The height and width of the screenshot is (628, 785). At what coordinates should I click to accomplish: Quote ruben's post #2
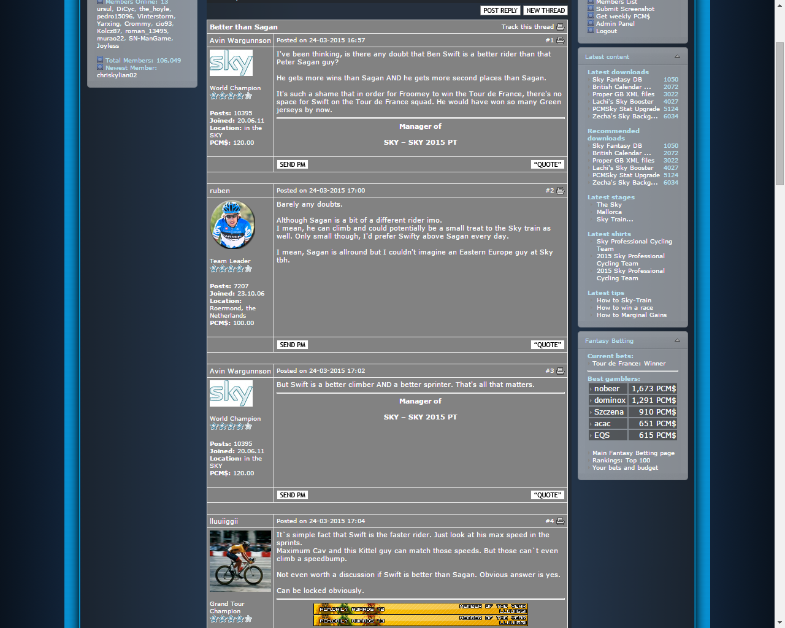(547, 345)
